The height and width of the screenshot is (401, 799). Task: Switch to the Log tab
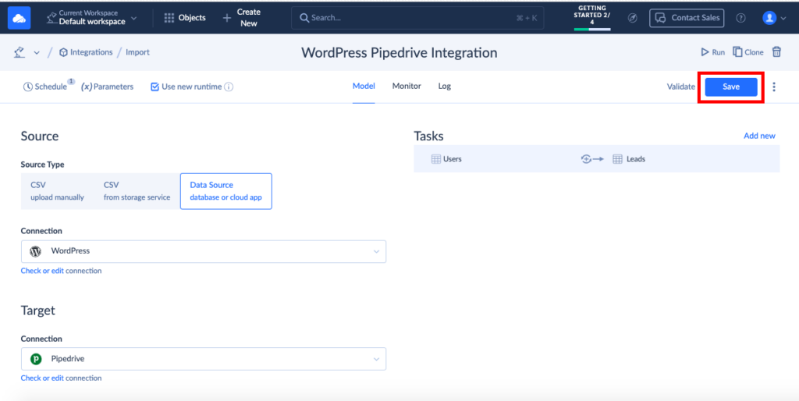coord(444,86)
